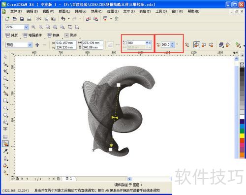Open the Effects menu
This screenshot has height=195, width=246.
[96, 11]
